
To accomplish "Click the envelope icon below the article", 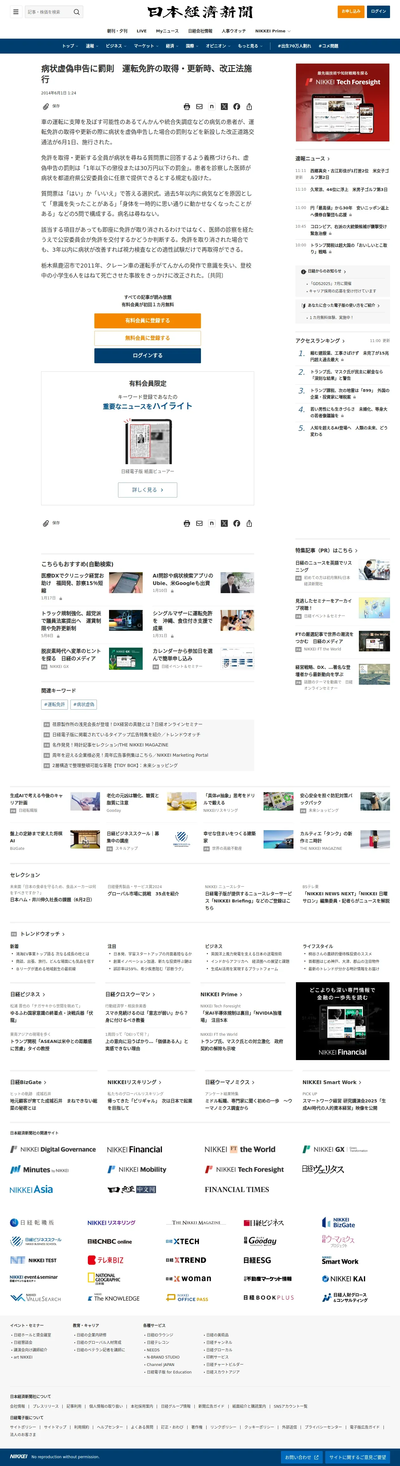I will click(x=199, y=524).
